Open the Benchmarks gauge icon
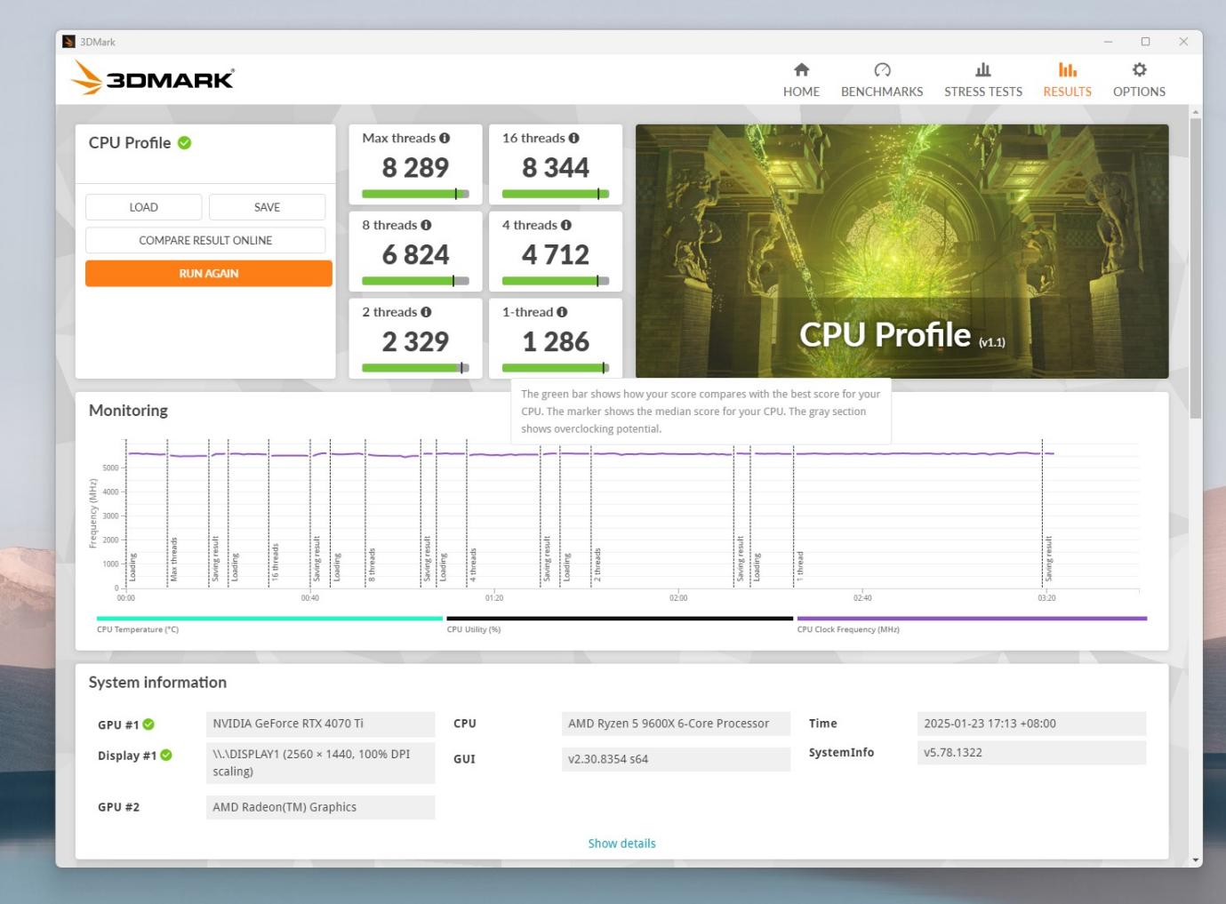 pyautogui.click(x=882, y=70)
